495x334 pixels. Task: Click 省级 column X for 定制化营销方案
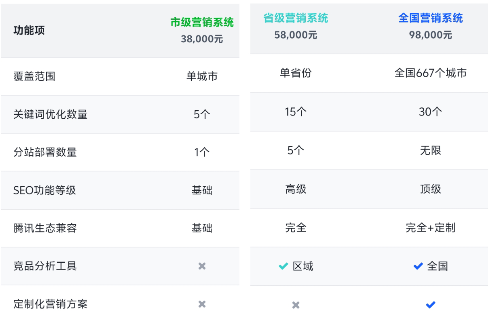tap(296, 305)
